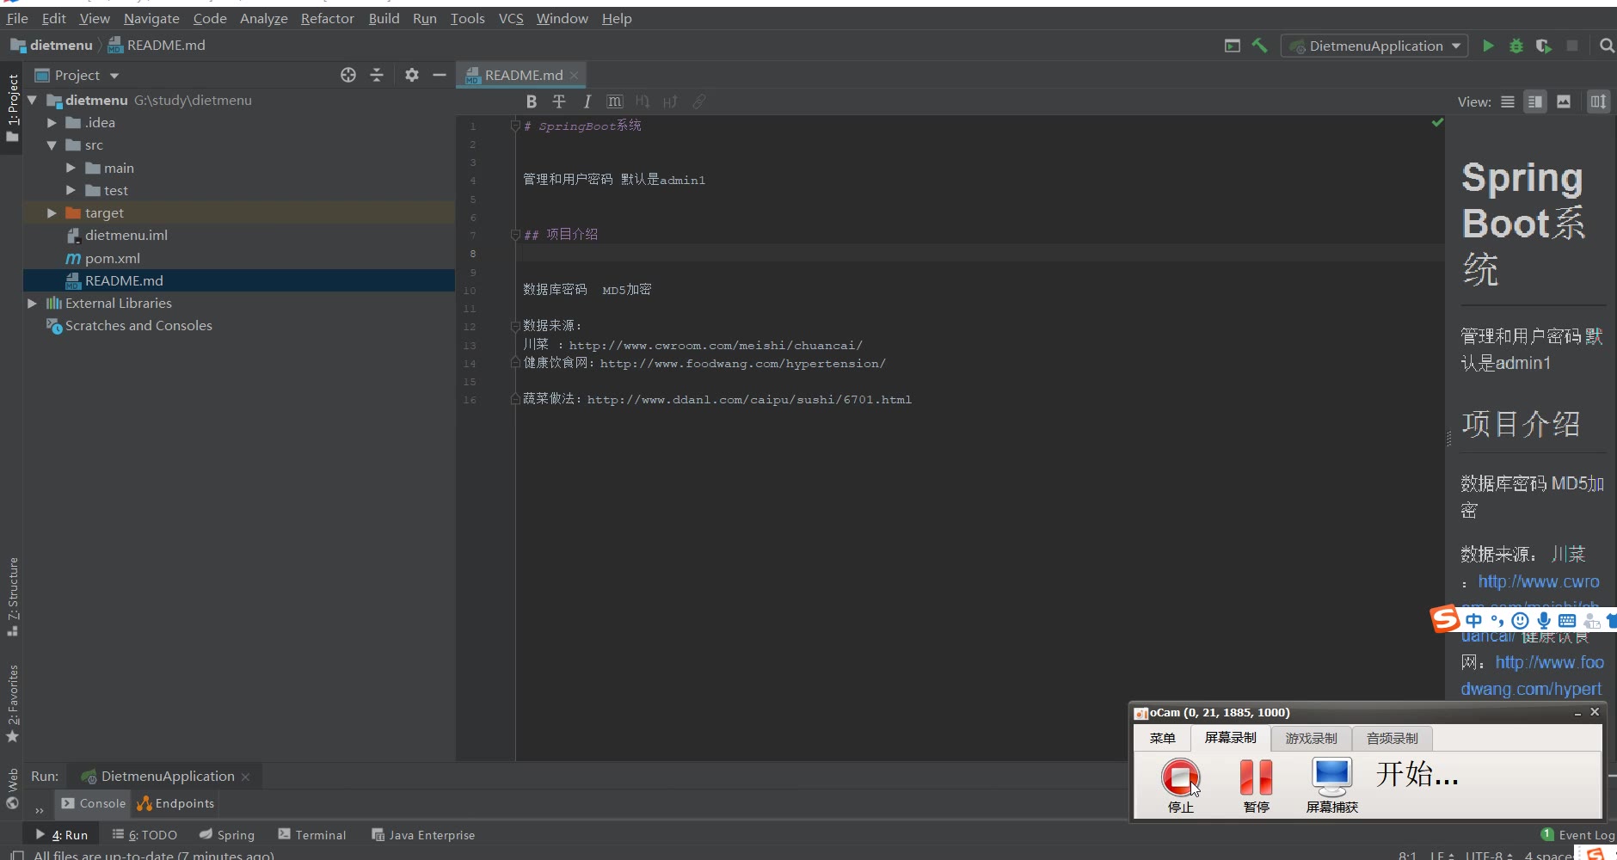This screenshot has height=860, width=1617.
Task: Open the Refactor menu
Action: coord(327,18)
